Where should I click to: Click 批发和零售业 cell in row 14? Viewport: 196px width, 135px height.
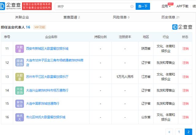(x=166, y=90)
